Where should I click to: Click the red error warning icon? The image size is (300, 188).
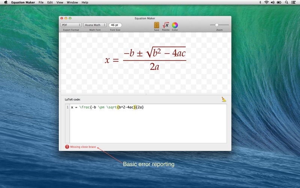point(67,147)
